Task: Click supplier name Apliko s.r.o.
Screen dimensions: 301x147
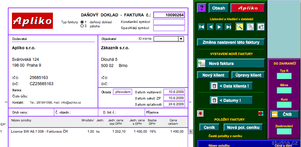Action: click(24, 48)
